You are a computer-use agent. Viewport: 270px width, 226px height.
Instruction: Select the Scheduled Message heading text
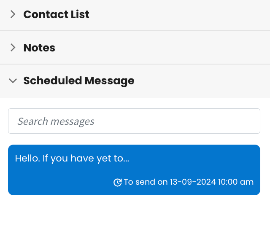click(x=79, y=81)
